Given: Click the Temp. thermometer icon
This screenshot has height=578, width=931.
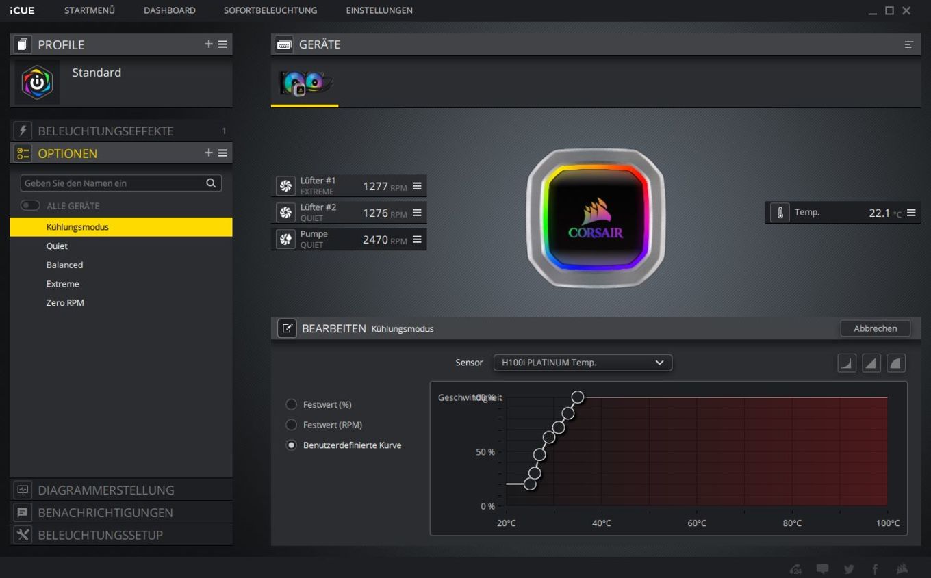Looking at the screenshot, I should click(x=780, y=213).
